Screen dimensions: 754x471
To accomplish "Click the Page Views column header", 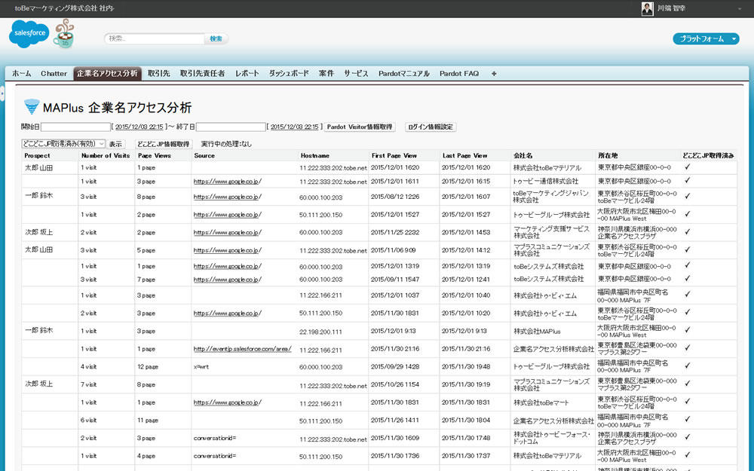I will click(155, 156).
